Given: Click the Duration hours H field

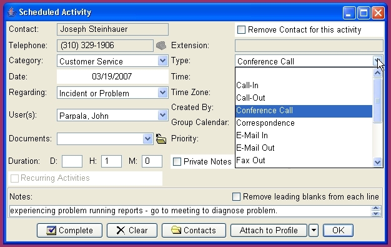Looking at the screenshot, I should click(111, 161).
